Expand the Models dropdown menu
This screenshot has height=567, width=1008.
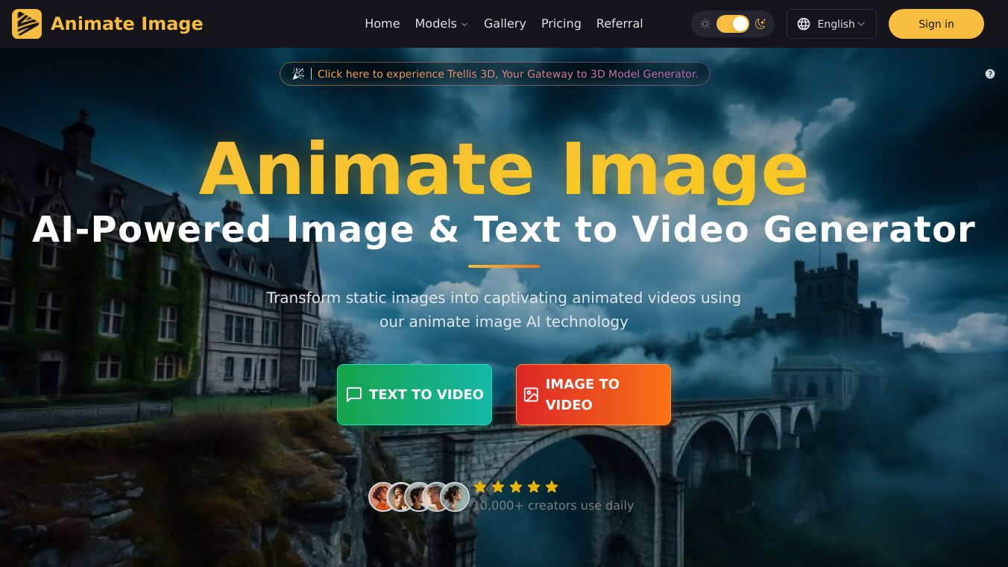click(x=441, y=24)
